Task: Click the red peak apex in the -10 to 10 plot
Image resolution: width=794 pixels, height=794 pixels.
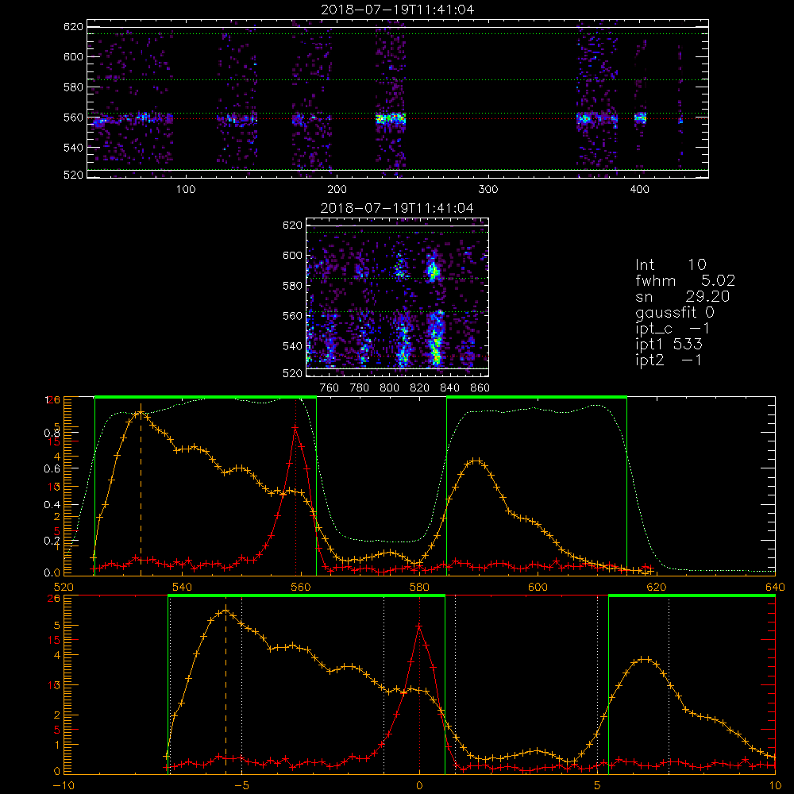Action: pyautogui.click(x=419, y=626)
